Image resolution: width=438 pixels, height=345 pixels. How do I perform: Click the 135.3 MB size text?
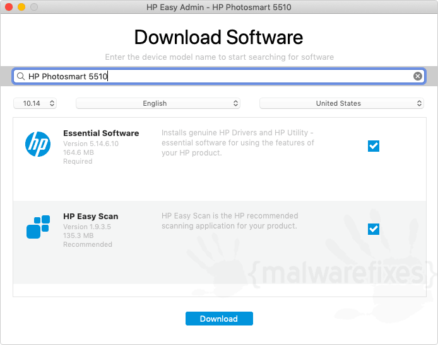(x=78, y=235)
